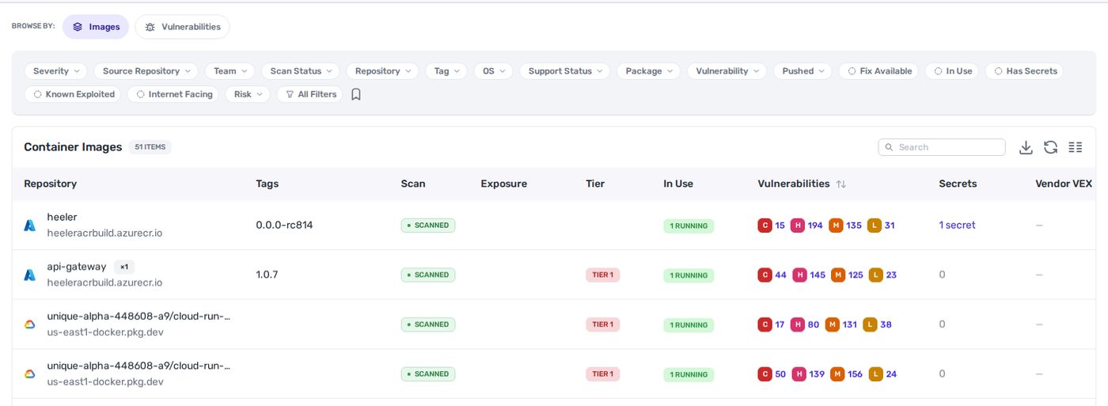Open the Tag filter dropdown
Viewport: 1108px width, 406px height.
pyautogui.click(x=446, y=71)
